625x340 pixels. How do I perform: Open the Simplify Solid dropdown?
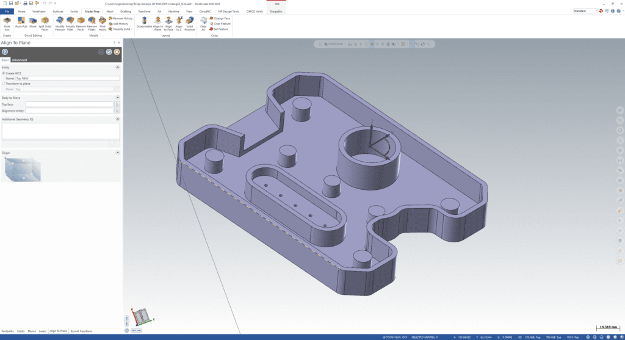[x=120, y=29]
